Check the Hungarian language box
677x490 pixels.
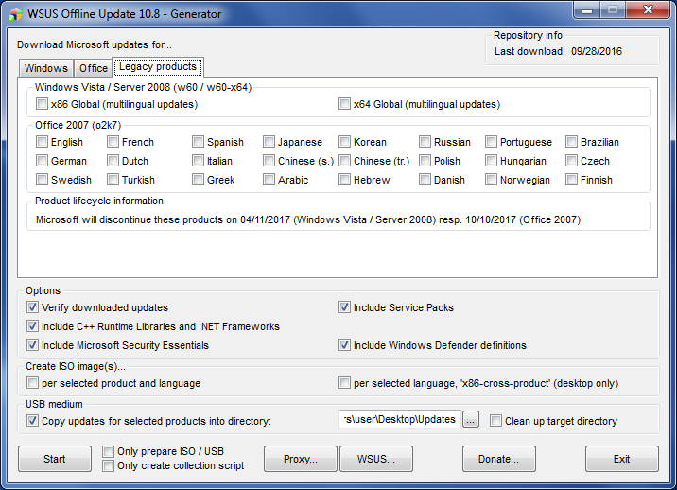point(491,161)
